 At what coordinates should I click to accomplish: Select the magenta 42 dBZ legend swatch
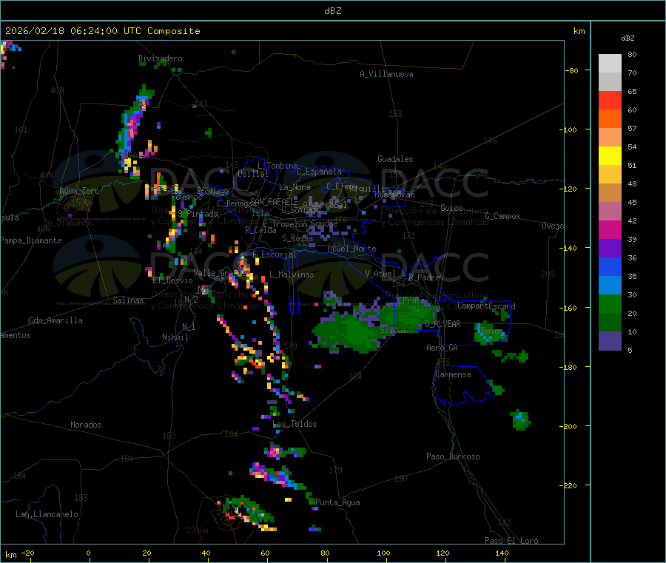pos(610,229)
